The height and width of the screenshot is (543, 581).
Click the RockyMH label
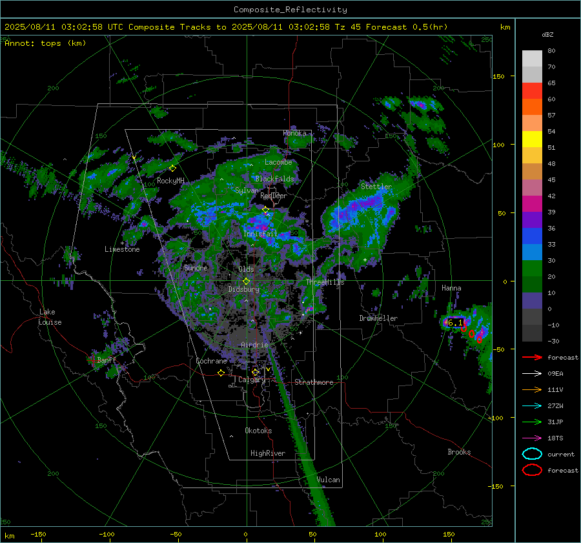tap(170, 181)
